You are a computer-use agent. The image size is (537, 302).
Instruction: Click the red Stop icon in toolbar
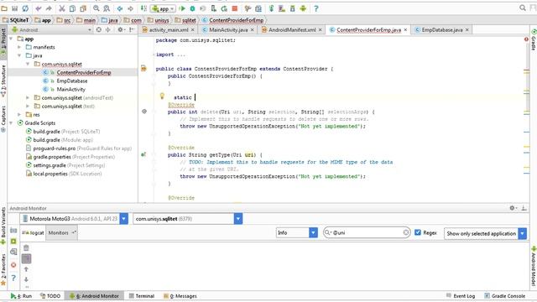[x=235, y=8]
